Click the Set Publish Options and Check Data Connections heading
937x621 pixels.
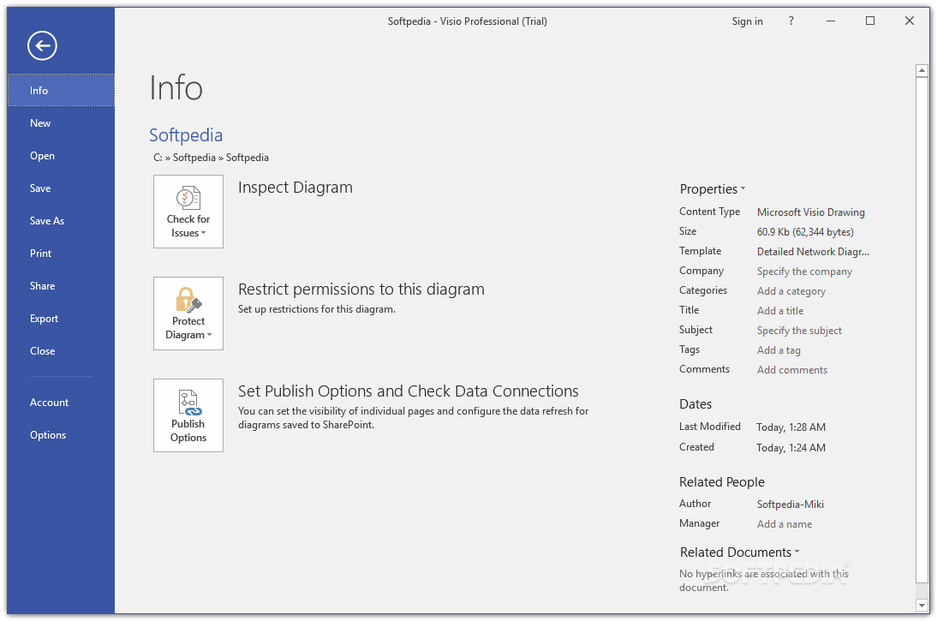409,391
